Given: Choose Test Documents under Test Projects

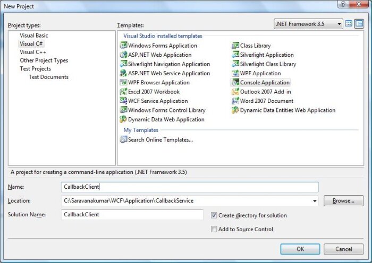Looking at the screenshot, I should pos(48,77).
